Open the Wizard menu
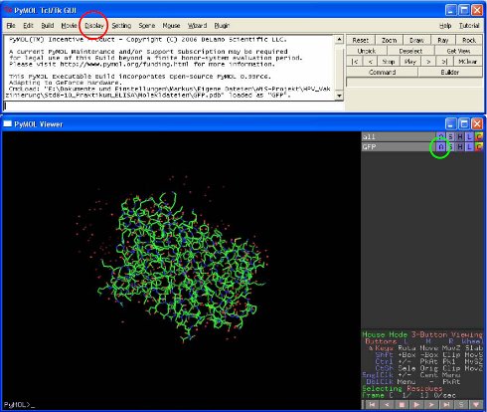This screenshot has height=412, width=487. coord(197,26)
